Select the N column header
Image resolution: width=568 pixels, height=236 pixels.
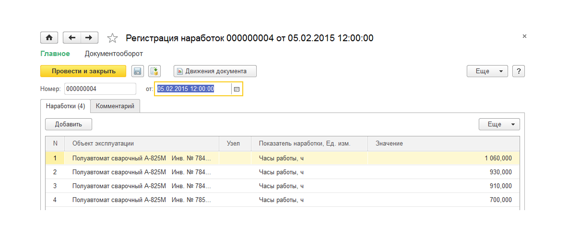(55, 144)
